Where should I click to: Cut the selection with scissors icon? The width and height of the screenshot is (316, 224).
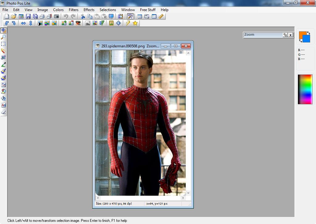83,17
